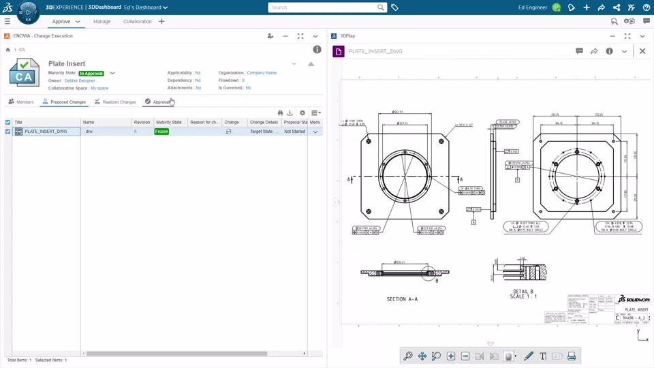Image resolution: width=654 pixels, height=368 pixels.
Task: Click revision A link in table row
Action: (x=135, y=132)
